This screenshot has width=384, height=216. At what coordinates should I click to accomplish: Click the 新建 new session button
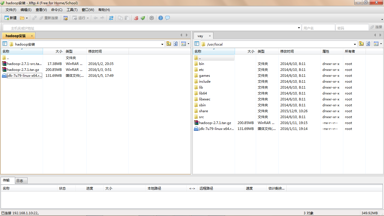pos(10,18)
